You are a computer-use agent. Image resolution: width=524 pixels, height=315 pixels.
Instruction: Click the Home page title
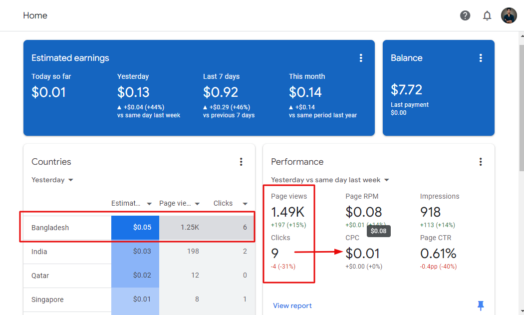point(35,15)
